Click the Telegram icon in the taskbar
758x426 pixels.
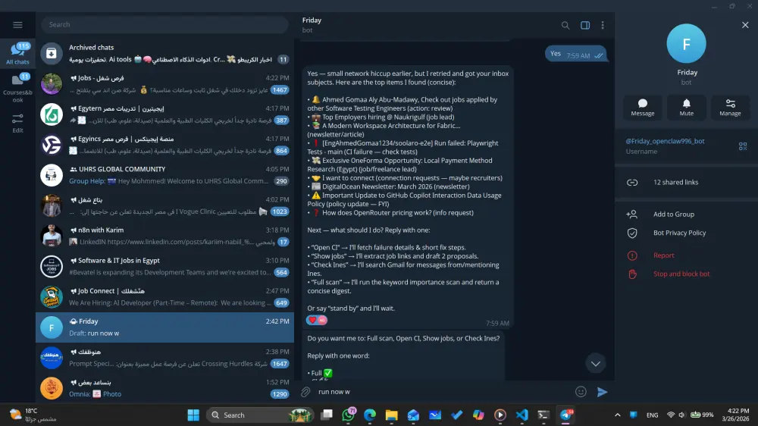[x=565, y=415]
